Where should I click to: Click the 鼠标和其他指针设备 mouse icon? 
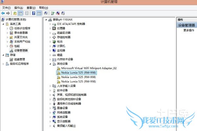[54, 99]
